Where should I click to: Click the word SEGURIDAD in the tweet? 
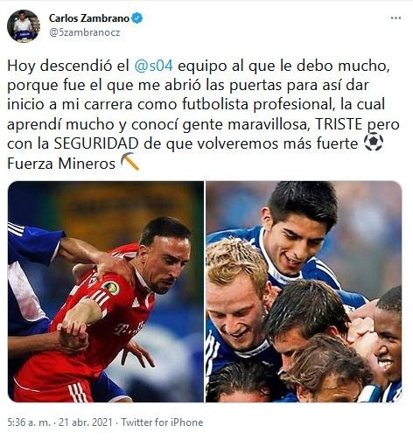(96, 143)
